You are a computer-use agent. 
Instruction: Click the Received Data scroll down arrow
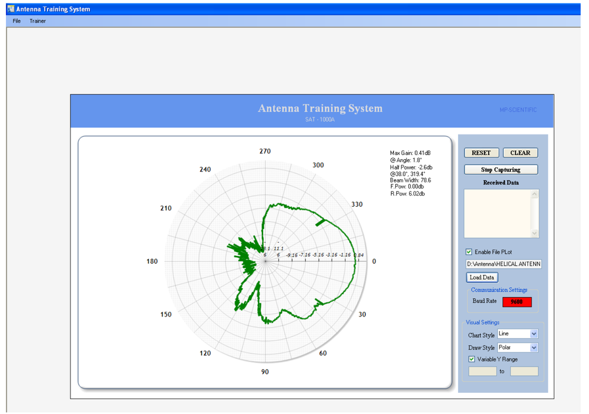[x=534, y=233]
